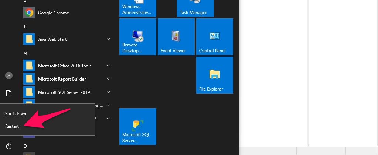Expand the Java Web Start chevron
This screenshot has width=378, height=155.
pyautogui.click(x=108, y=39)
